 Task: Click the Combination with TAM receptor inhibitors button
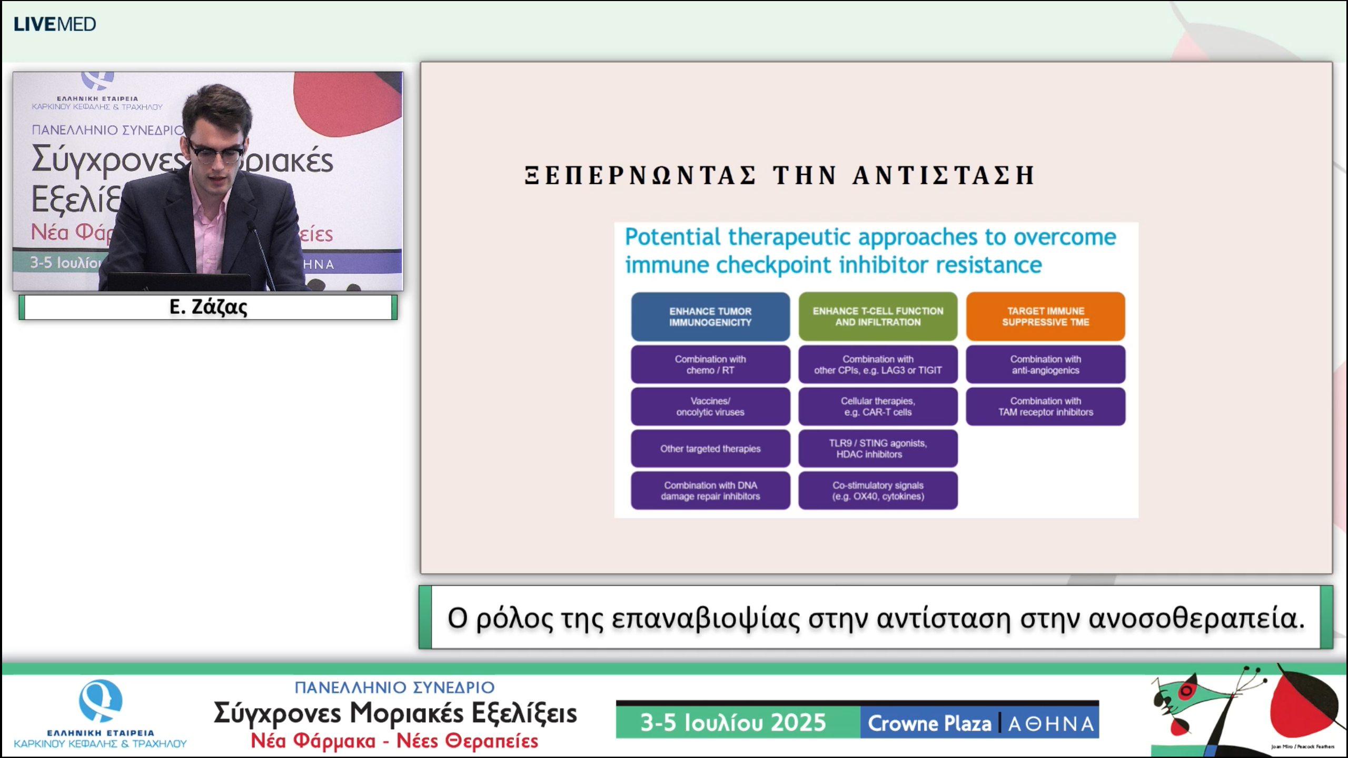coord(1045,406)
